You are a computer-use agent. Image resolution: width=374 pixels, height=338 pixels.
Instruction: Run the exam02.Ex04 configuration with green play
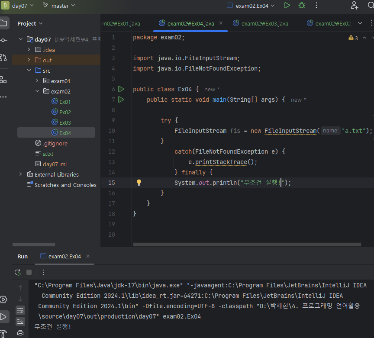coord(287,6)
